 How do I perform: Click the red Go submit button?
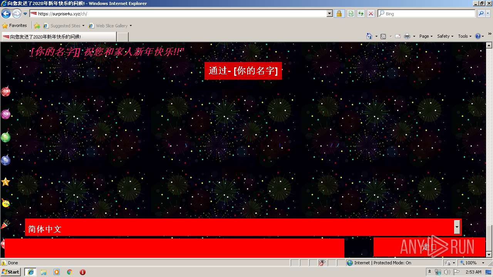[429, 247]
